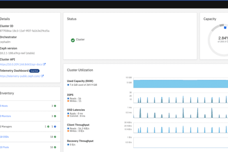Open the 18 OSDs inventory link
This screenshot has width=228, height=152.
click(x=4, y=137)
